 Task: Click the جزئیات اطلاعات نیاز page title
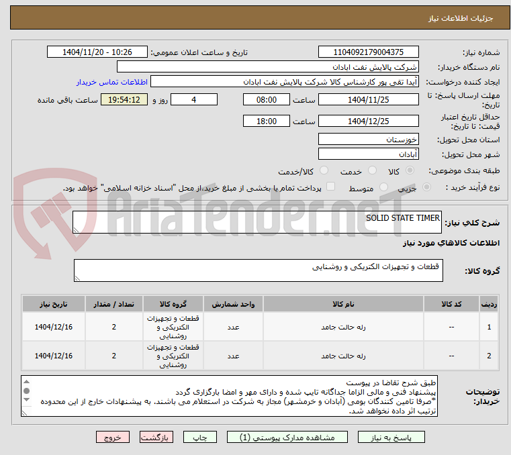[460, 18]
